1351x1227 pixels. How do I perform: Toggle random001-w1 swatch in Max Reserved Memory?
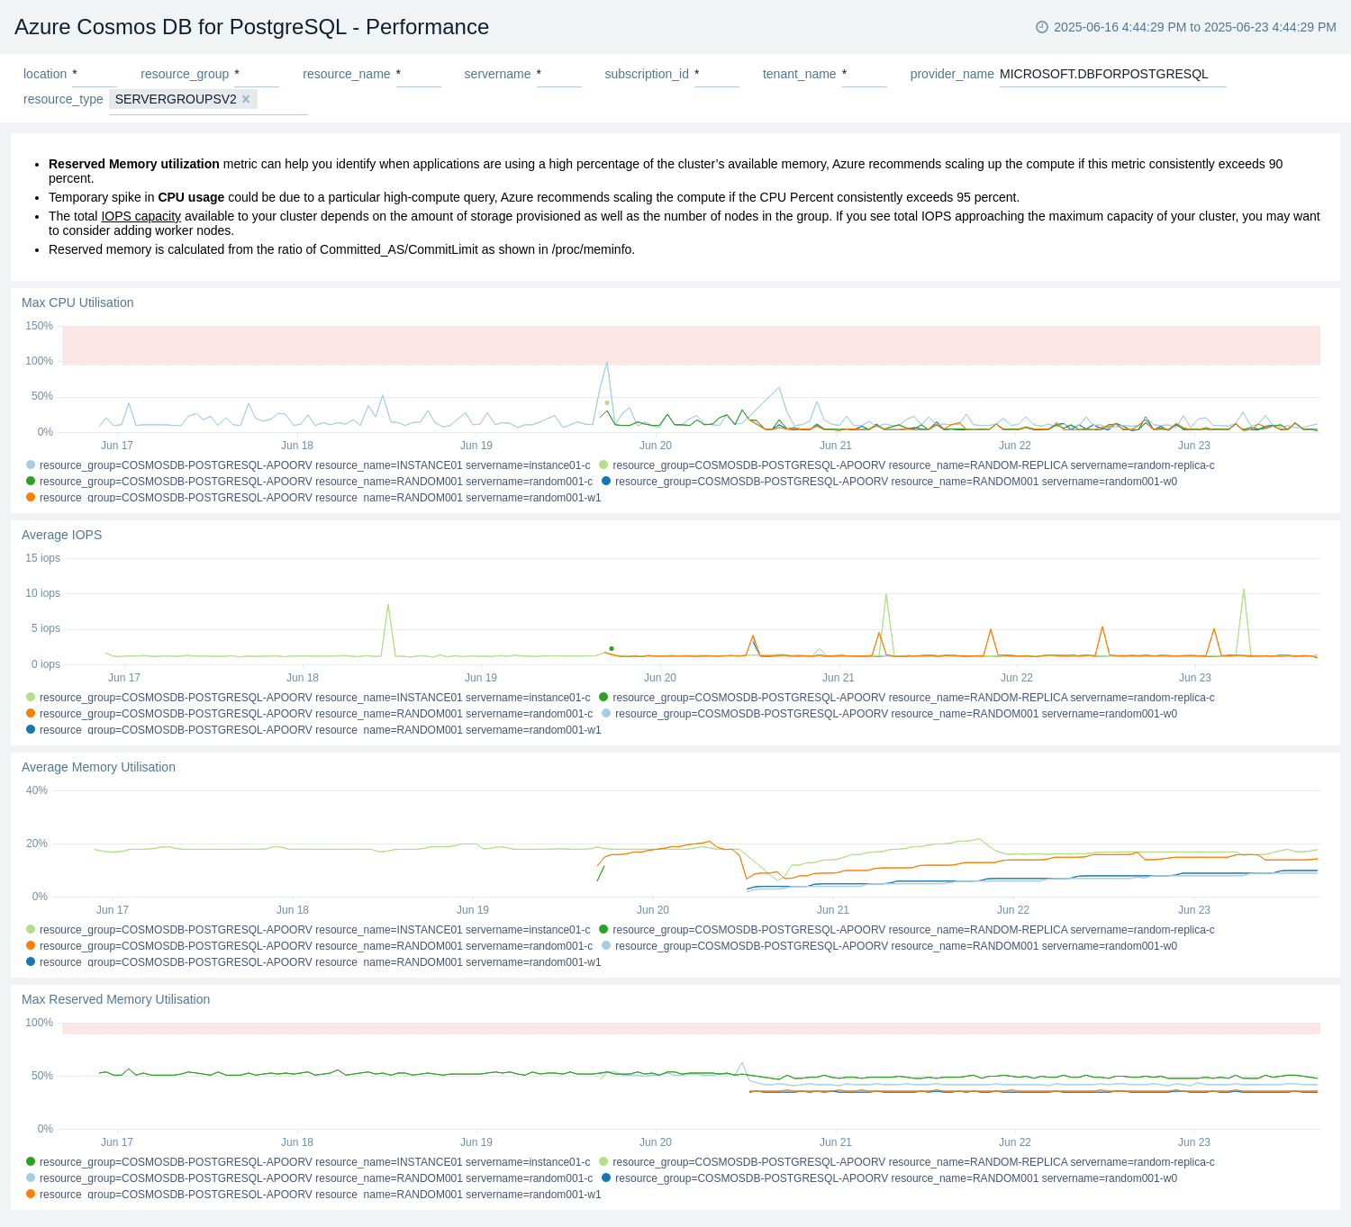tap(31, 1195)
